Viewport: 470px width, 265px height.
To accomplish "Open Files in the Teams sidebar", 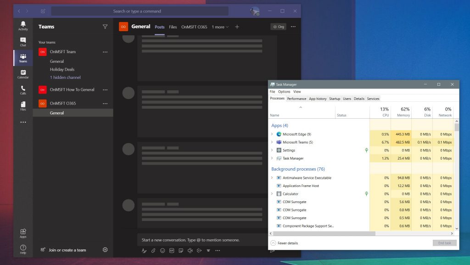I will click(x=23, y=106).
